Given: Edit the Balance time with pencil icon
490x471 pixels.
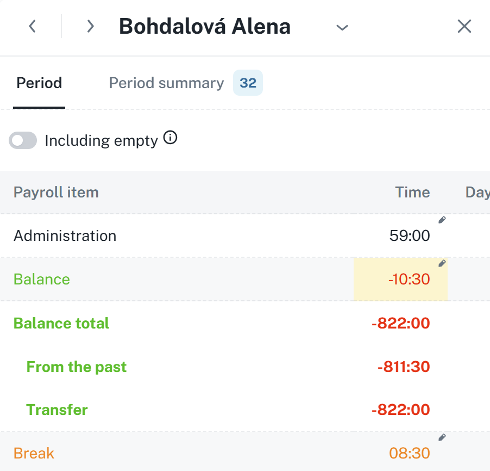Looking at the screenshot, I should 442,263.
